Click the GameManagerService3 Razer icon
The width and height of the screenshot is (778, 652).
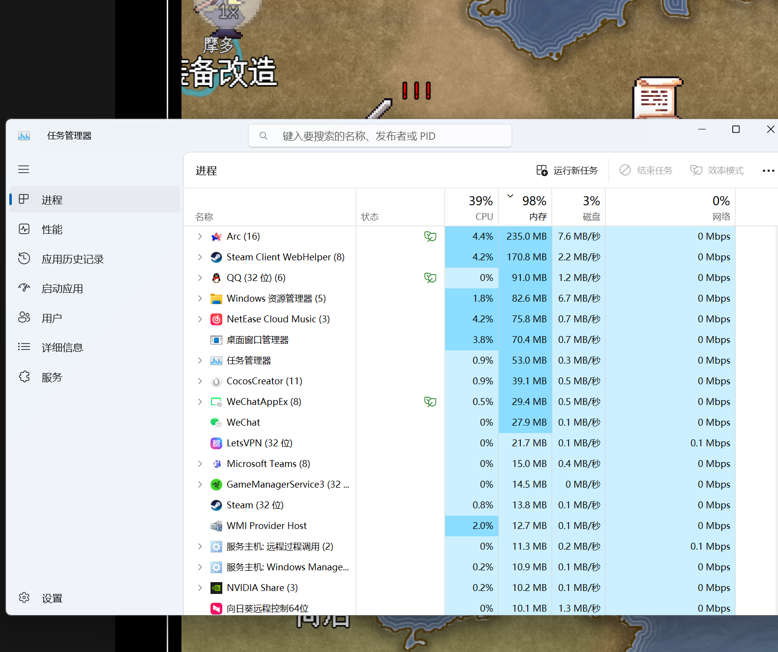(216, 485)
